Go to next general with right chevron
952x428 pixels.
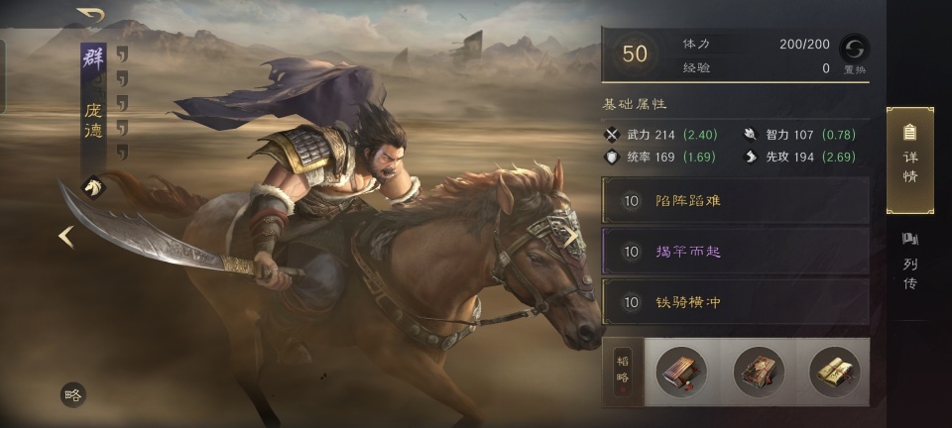tap(571, 237)
